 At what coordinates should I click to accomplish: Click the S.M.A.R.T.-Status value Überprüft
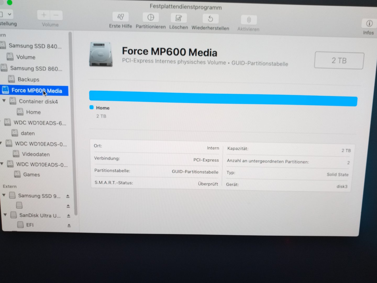(208, 184)
